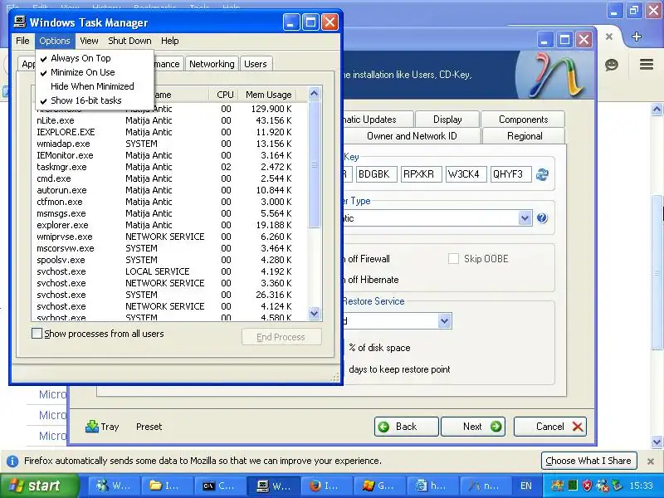Click the W3CK4 product key field
Viewport: 664px width, 498px height.
466,174
